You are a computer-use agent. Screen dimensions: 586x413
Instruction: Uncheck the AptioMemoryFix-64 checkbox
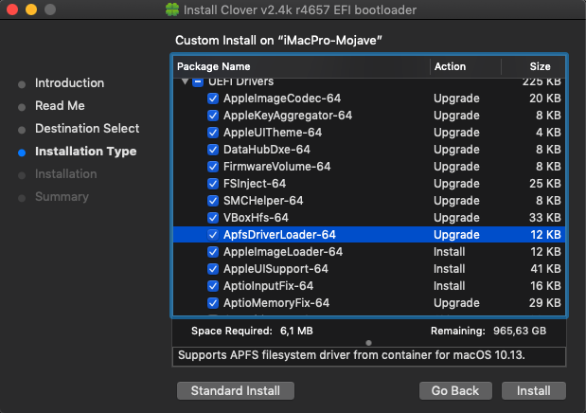click(213, 303)
